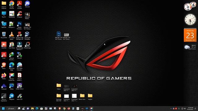Launch the Firefox desktop shortcut
This screenshot has height=111, width=198.
click(x=4, y=76)
